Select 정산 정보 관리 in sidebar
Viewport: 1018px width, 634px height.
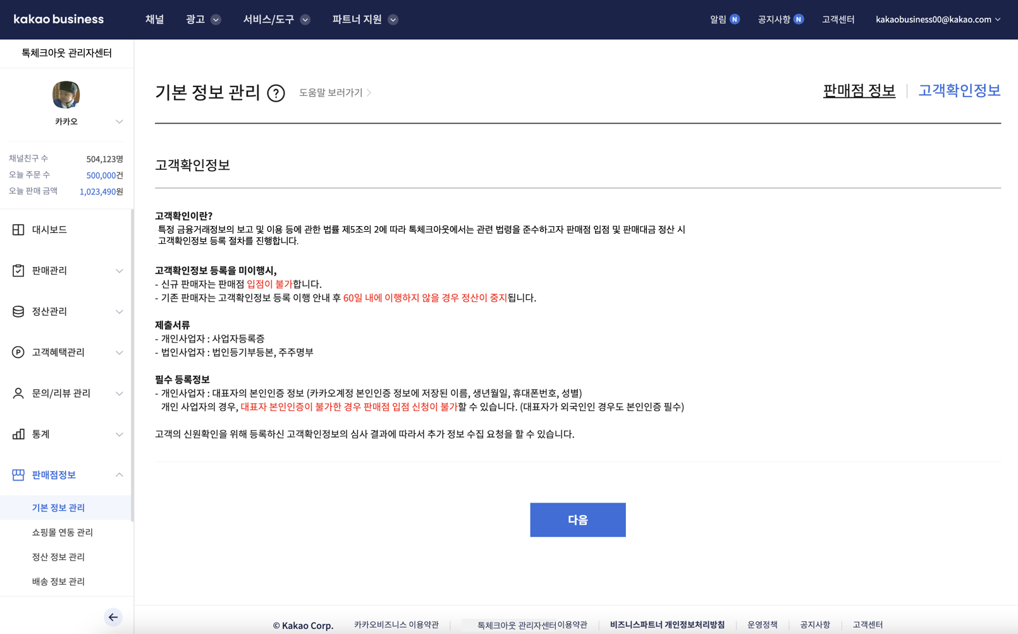coord(58,557)
